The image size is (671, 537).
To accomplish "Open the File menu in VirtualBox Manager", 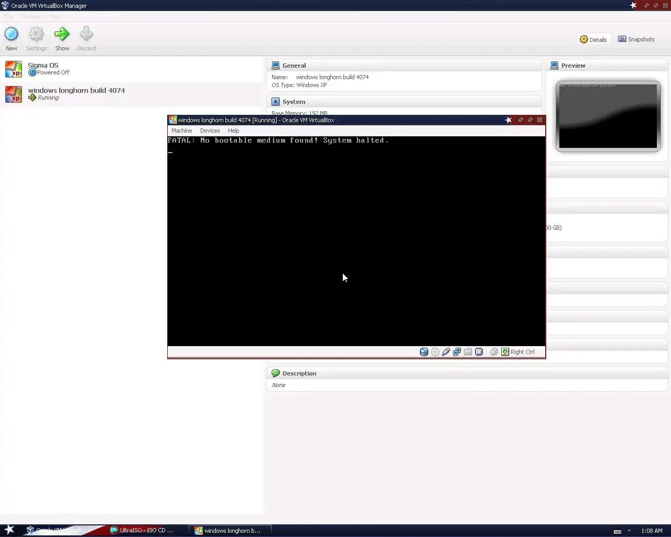I will point(8,16).
